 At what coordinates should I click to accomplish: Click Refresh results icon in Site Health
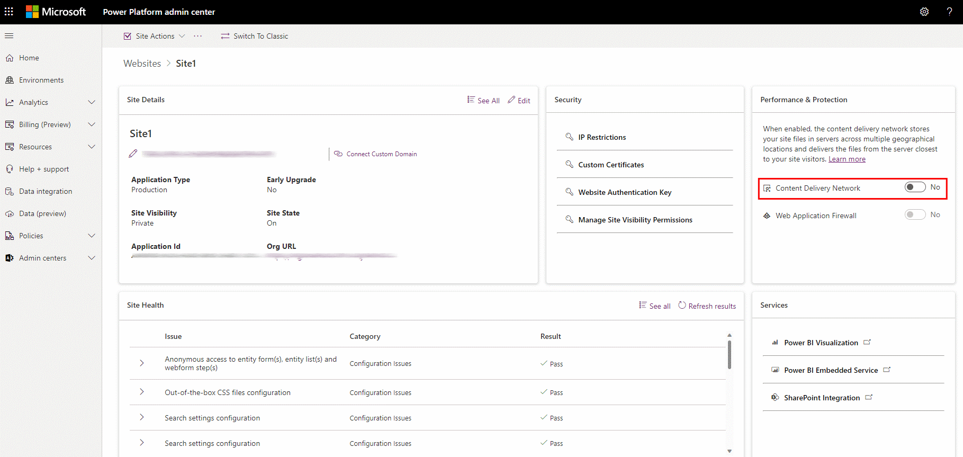pyautogui.click(x=682, y=305)
